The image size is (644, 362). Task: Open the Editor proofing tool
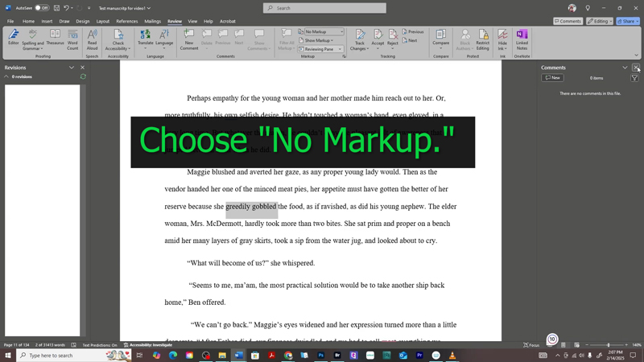tap(13, 37)
